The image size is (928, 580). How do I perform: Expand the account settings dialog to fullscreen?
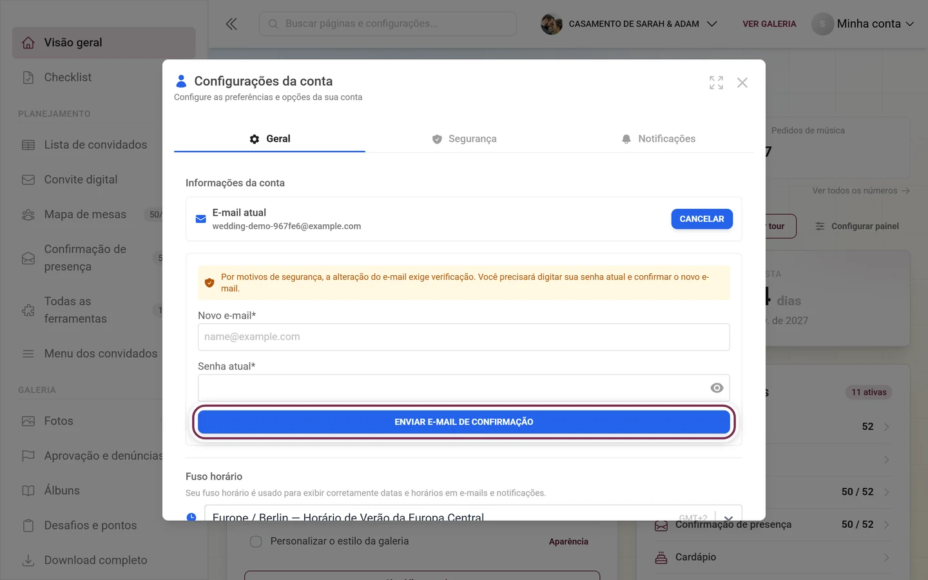[x=716, y=82]
